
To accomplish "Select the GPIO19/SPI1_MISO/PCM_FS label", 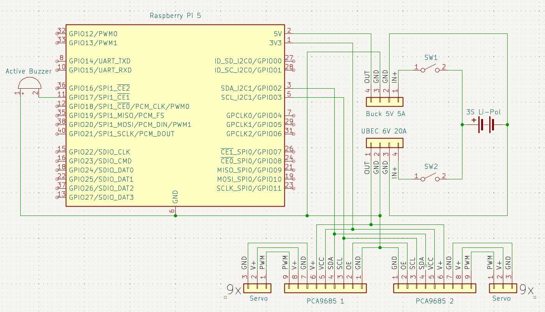I will tap(116, 116).
